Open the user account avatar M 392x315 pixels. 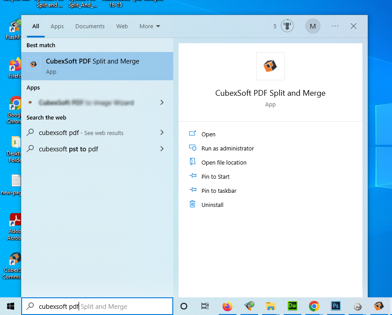click(x=313, y=26)
